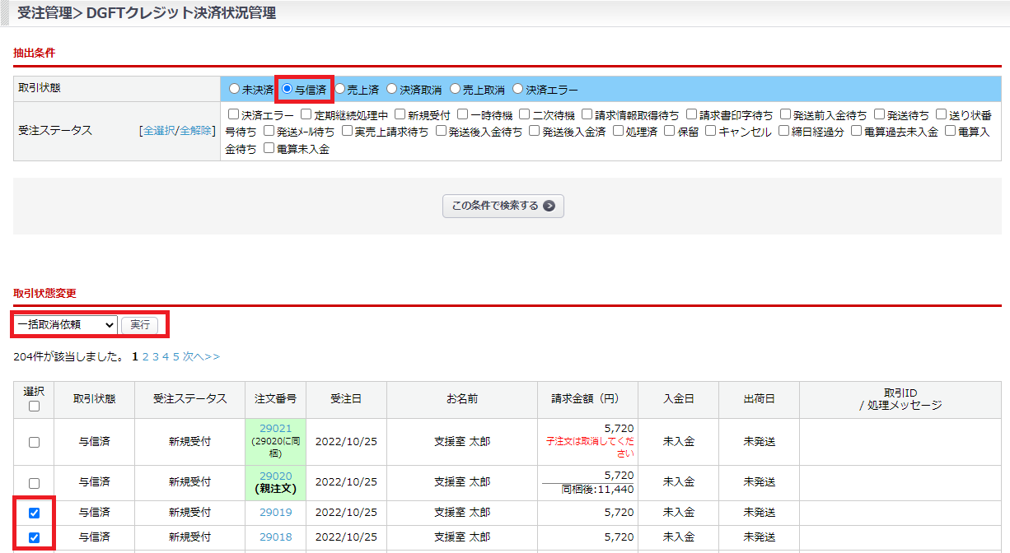Click the 全選択 link

pyautogui.click(x=159, y=131)
